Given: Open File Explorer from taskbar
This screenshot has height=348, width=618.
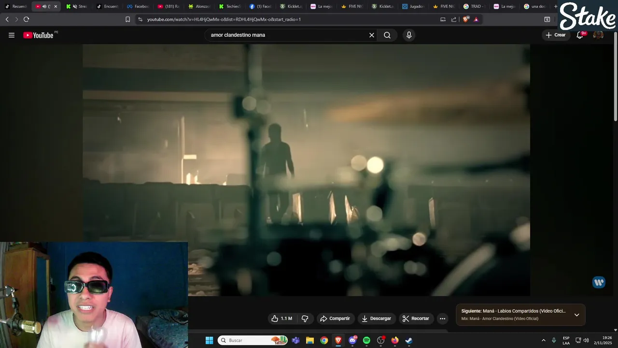Looking at the screenshot, I should point(310,340).
